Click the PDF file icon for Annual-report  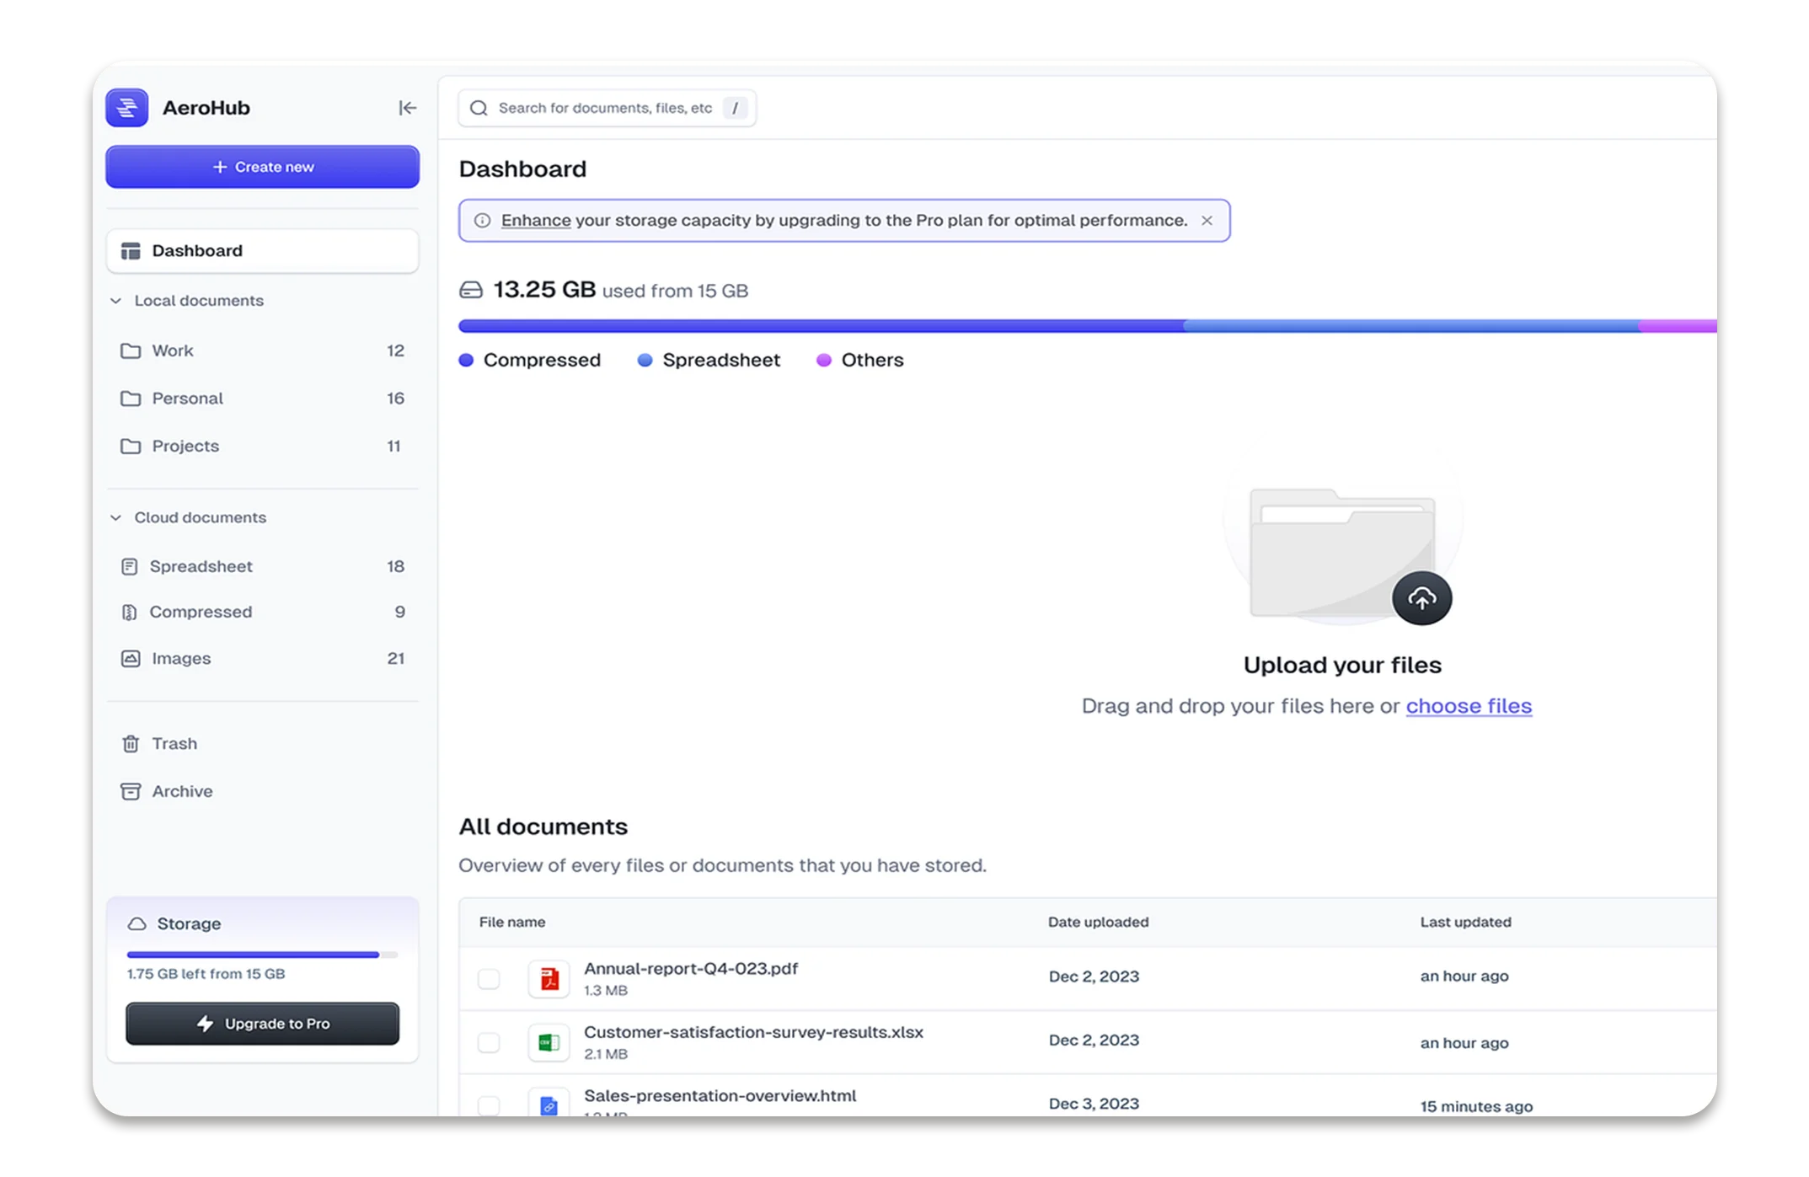[x=549, y=978]
